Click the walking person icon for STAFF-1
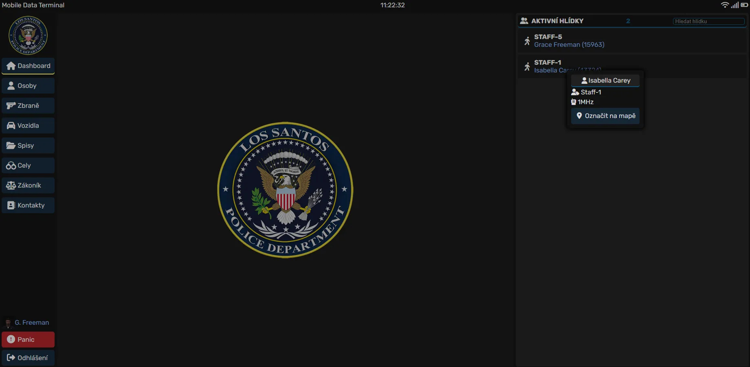Image resolution: width=750 pixels, height=367 pixels. tap(527, 66)
